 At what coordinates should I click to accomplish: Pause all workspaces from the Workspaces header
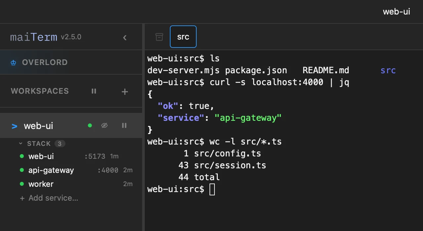tap(94, 91)
